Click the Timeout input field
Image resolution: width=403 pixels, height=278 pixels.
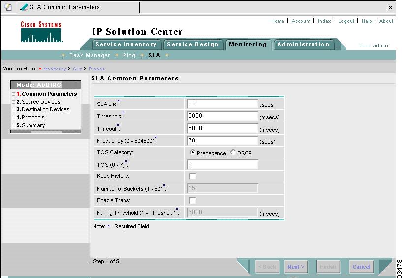[x=223, y=129]
